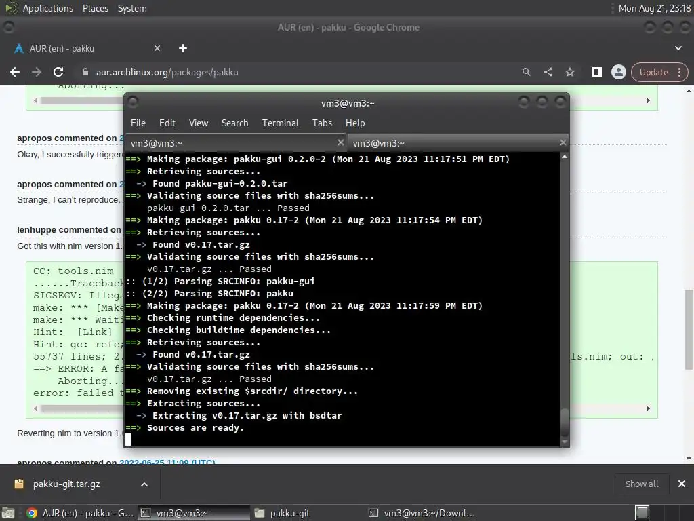Click the Chrome forward arrow

pos(37,72)
